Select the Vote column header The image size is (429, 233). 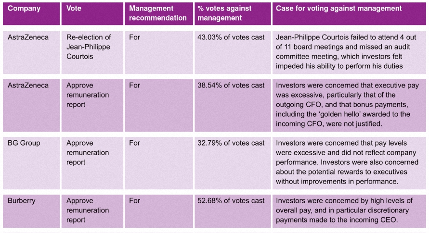click(x=92, y=13)
